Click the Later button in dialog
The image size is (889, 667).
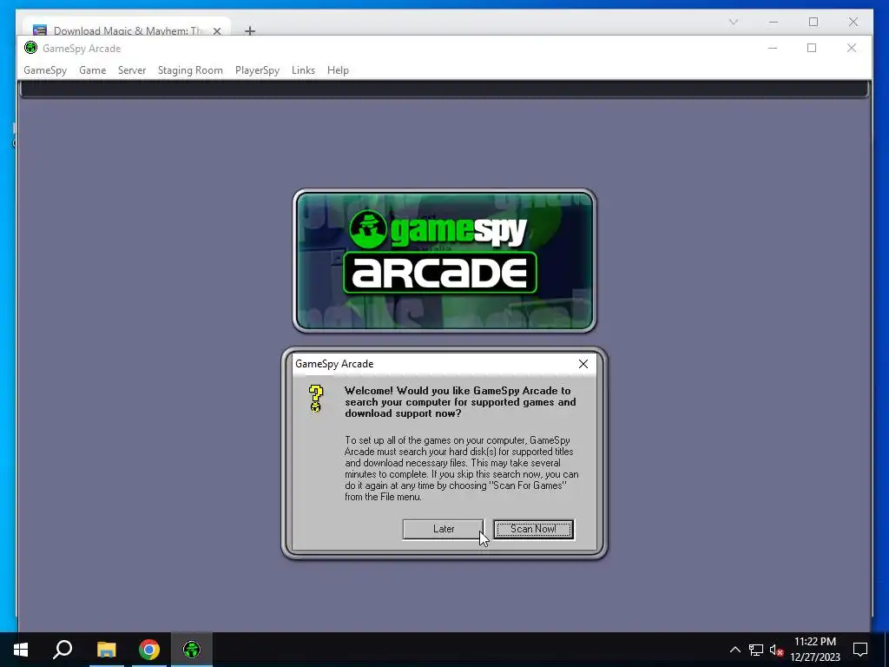444,529
